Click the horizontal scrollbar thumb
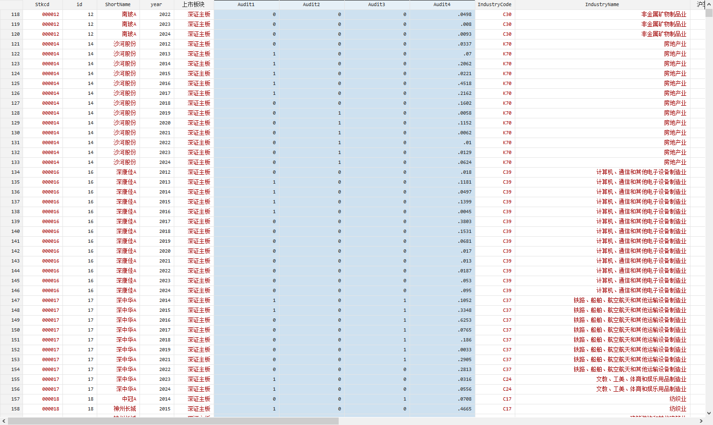713x425 pixels. [173, 421]
